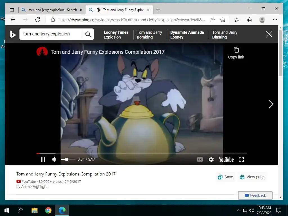Open Edge settings and more menu
The image size is (288, 216).
[275, 20]
